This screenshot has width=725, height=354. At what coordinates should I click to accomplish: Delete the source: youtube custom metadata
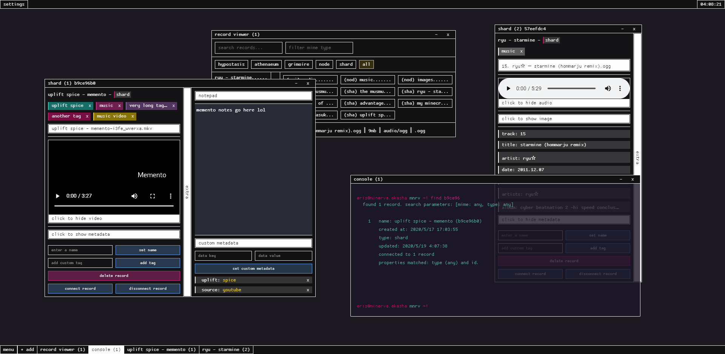[308, 290]
